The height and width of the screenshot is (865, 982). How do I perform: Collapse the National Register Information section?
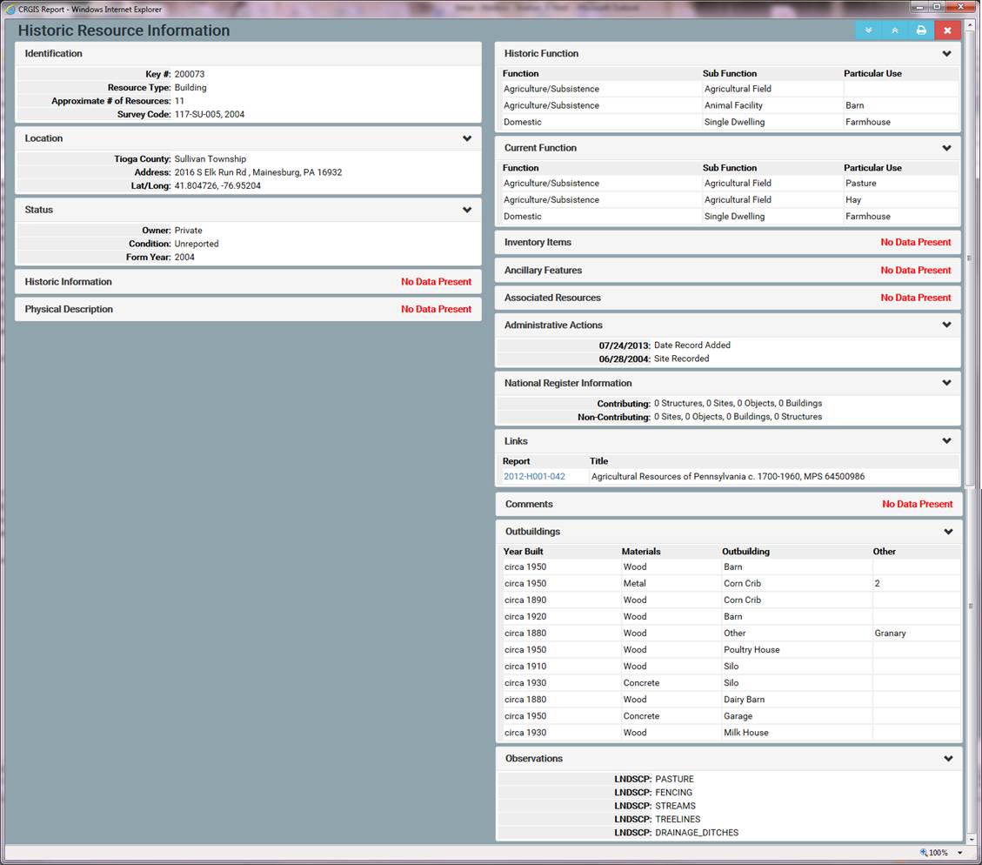947,383
